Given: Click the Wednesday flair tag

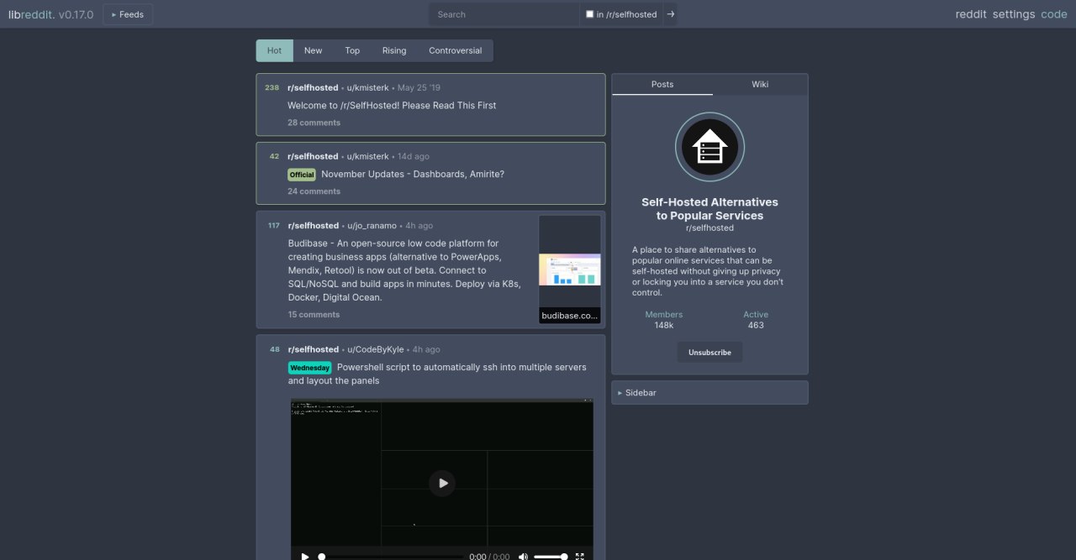Looking at the screenshot, I should point(310,368).
